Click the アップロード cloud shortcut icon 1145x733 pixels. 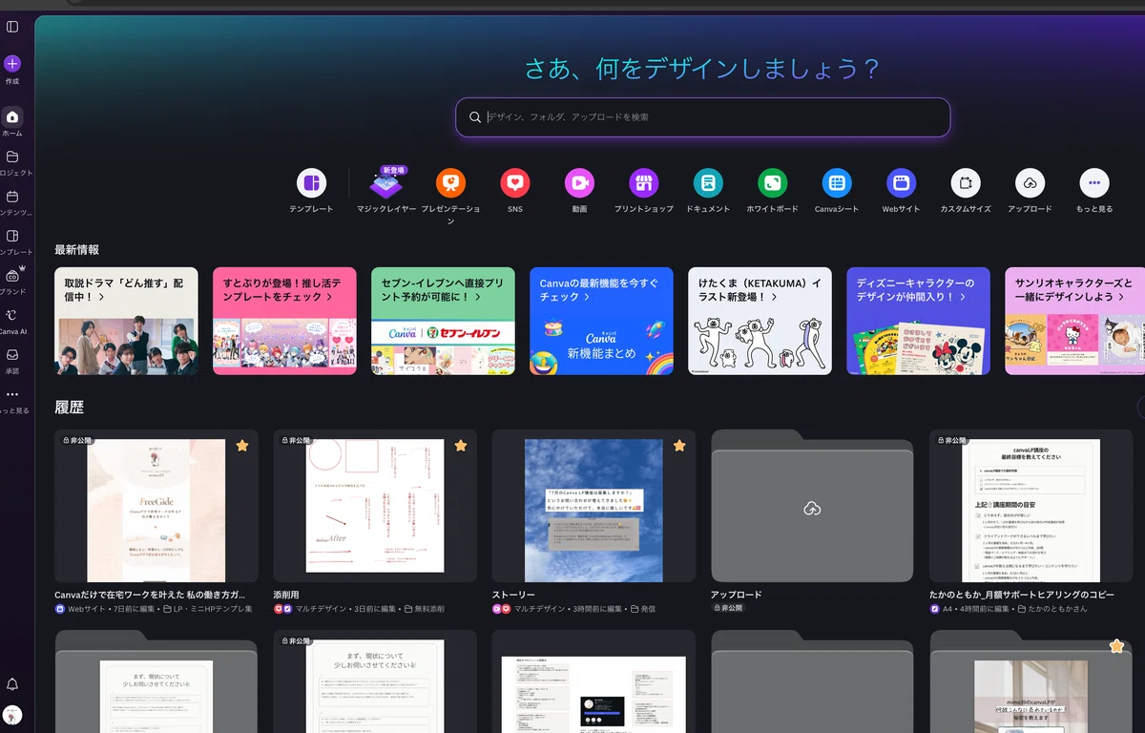1030,182
